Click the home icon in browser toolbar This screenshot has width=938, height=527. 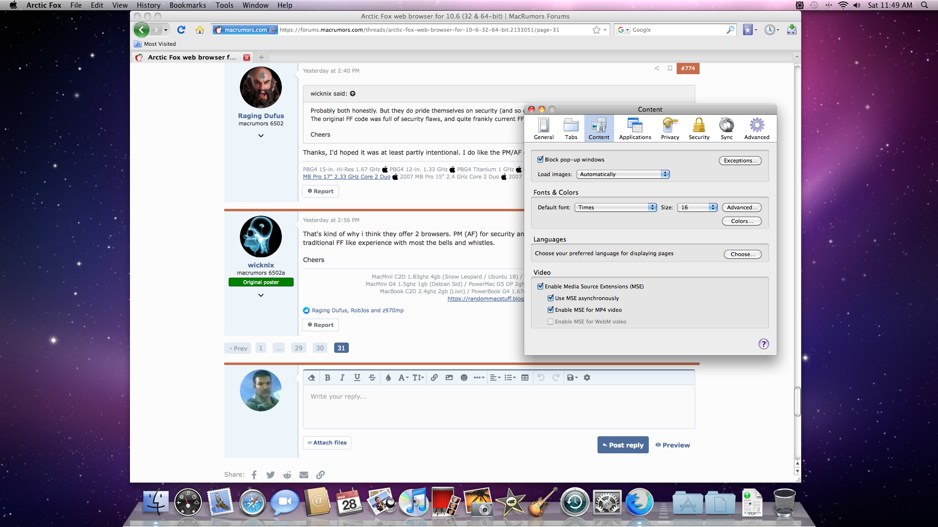199,30
